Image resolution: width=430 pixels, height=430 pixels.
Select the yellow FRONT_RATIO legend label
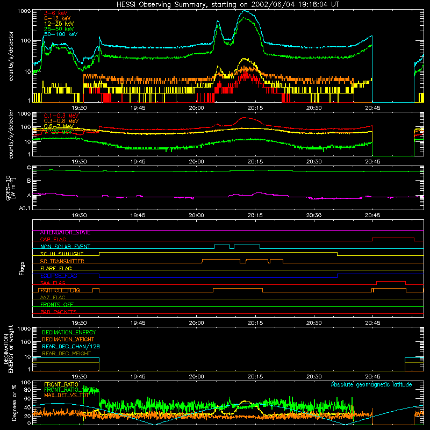pos(61,384)
